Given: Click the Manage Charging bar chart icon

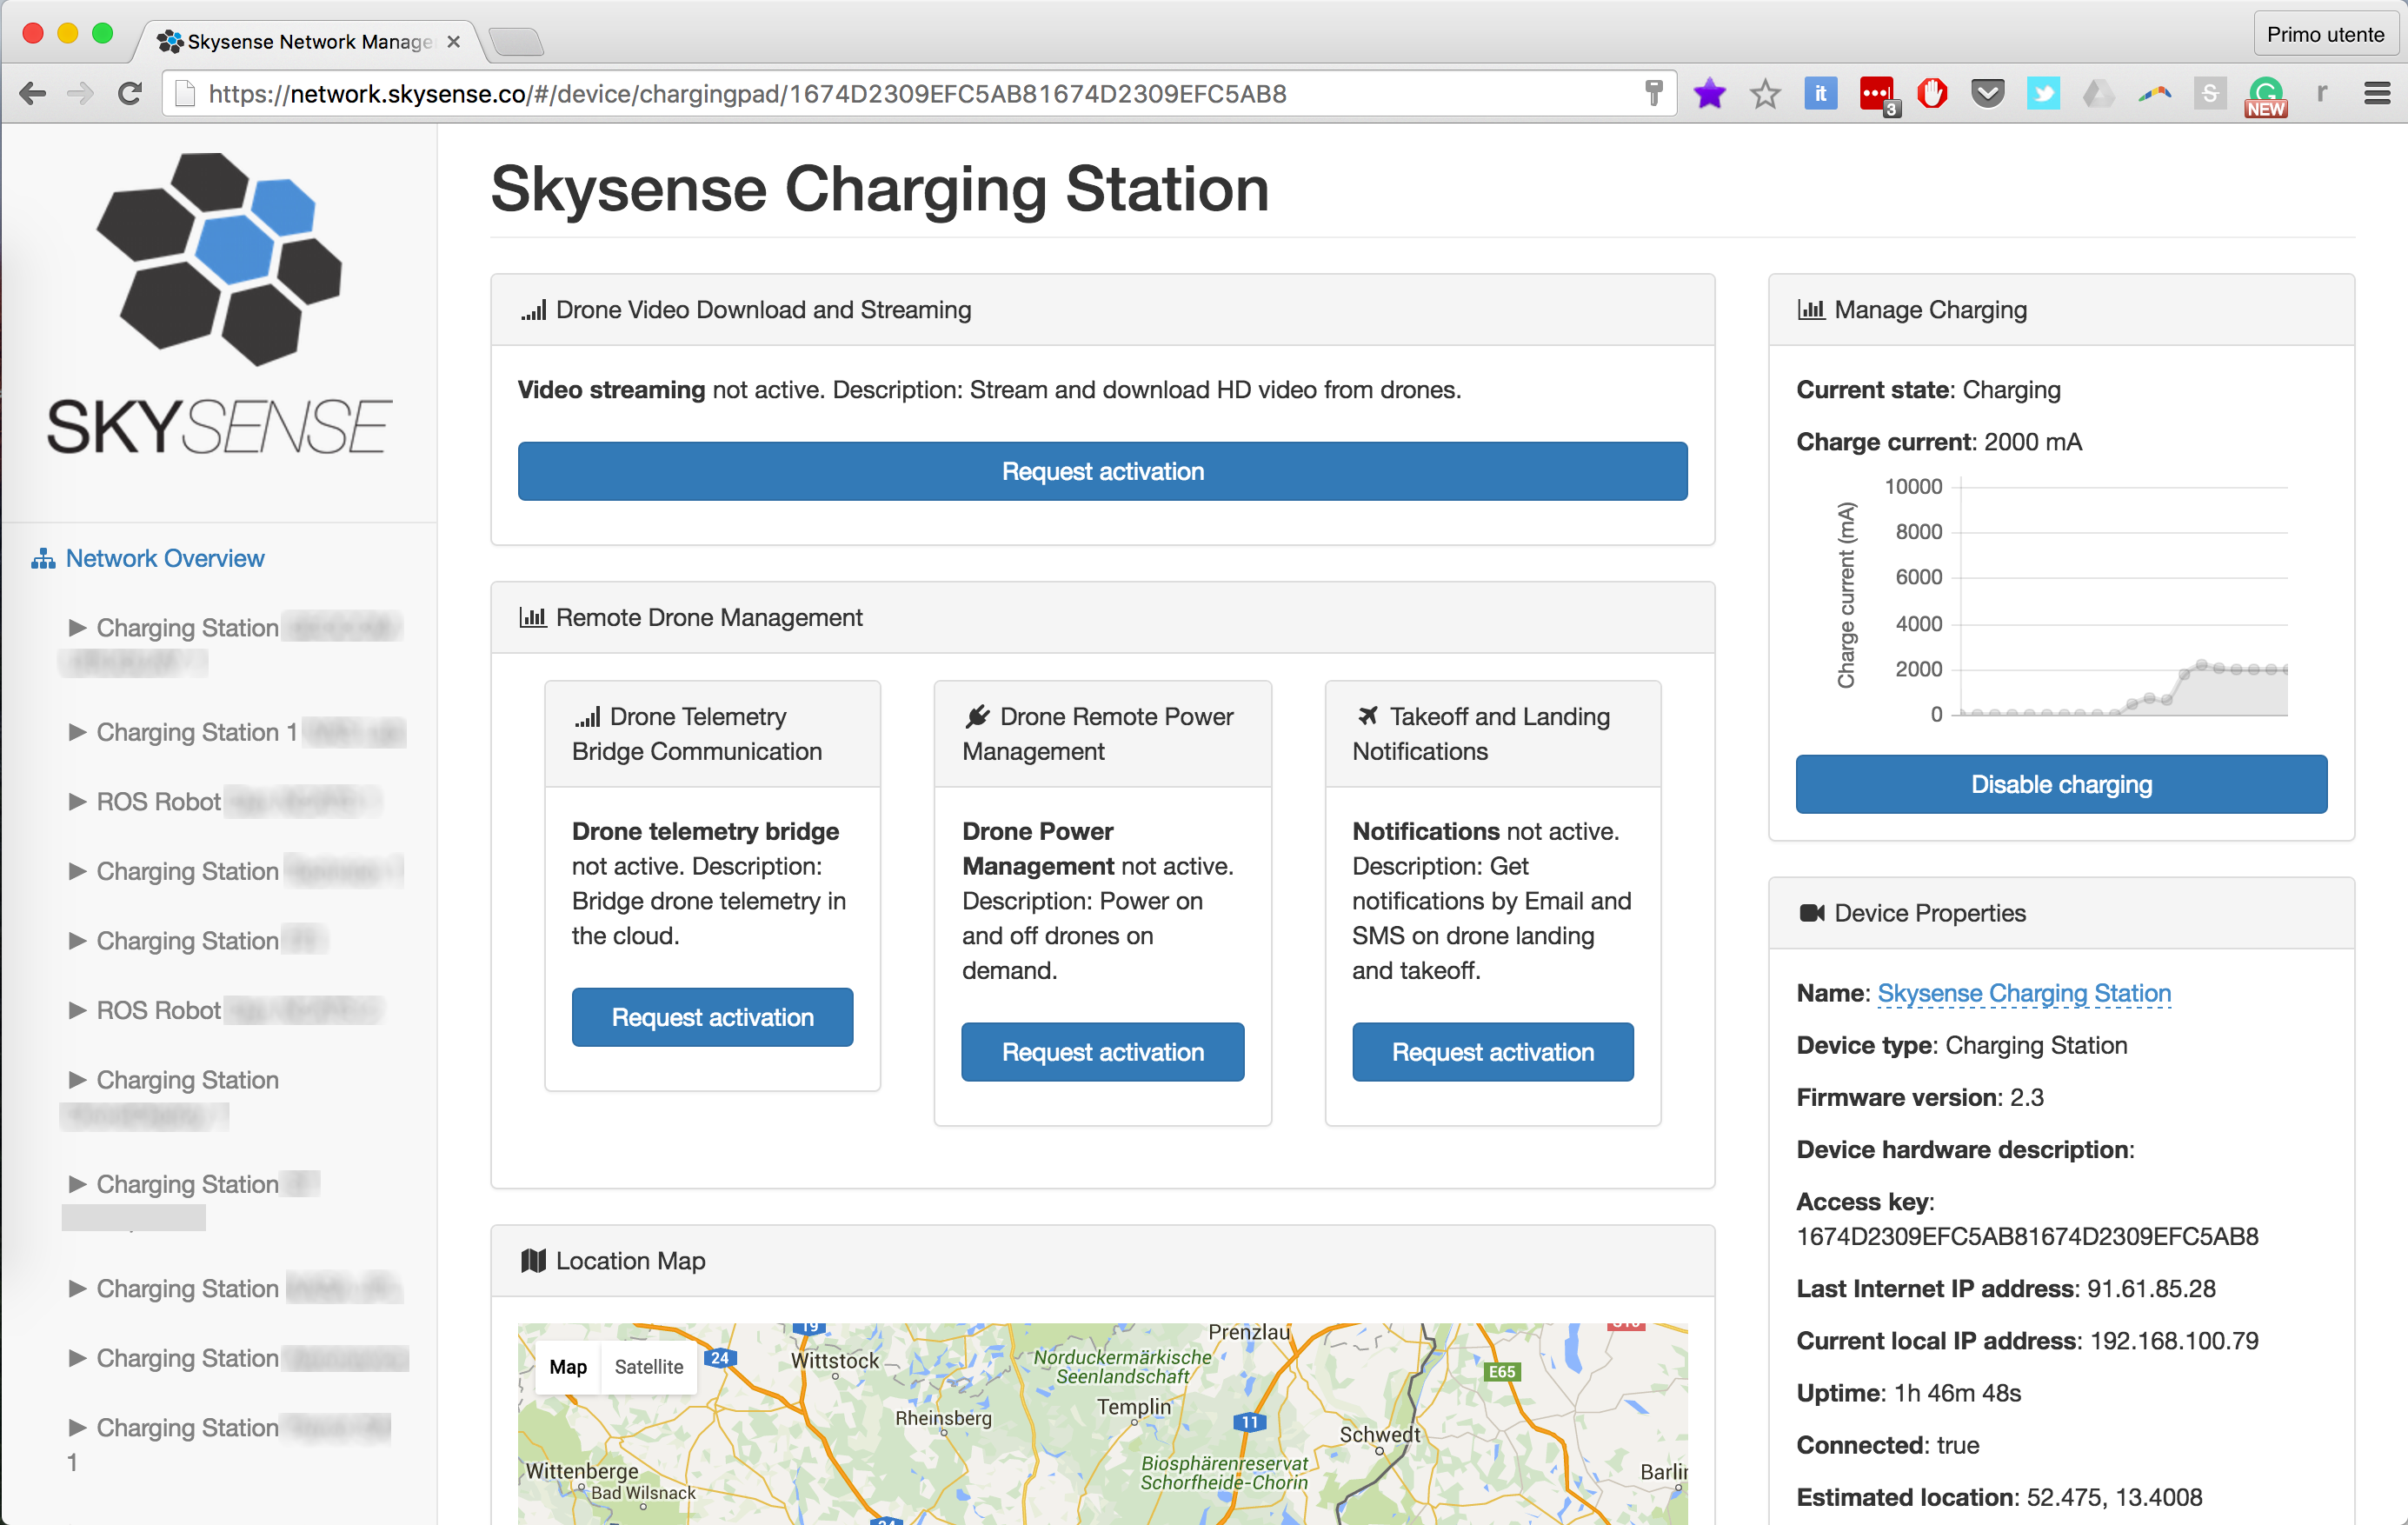Looking at the screenshot, I should (1811, 310).
